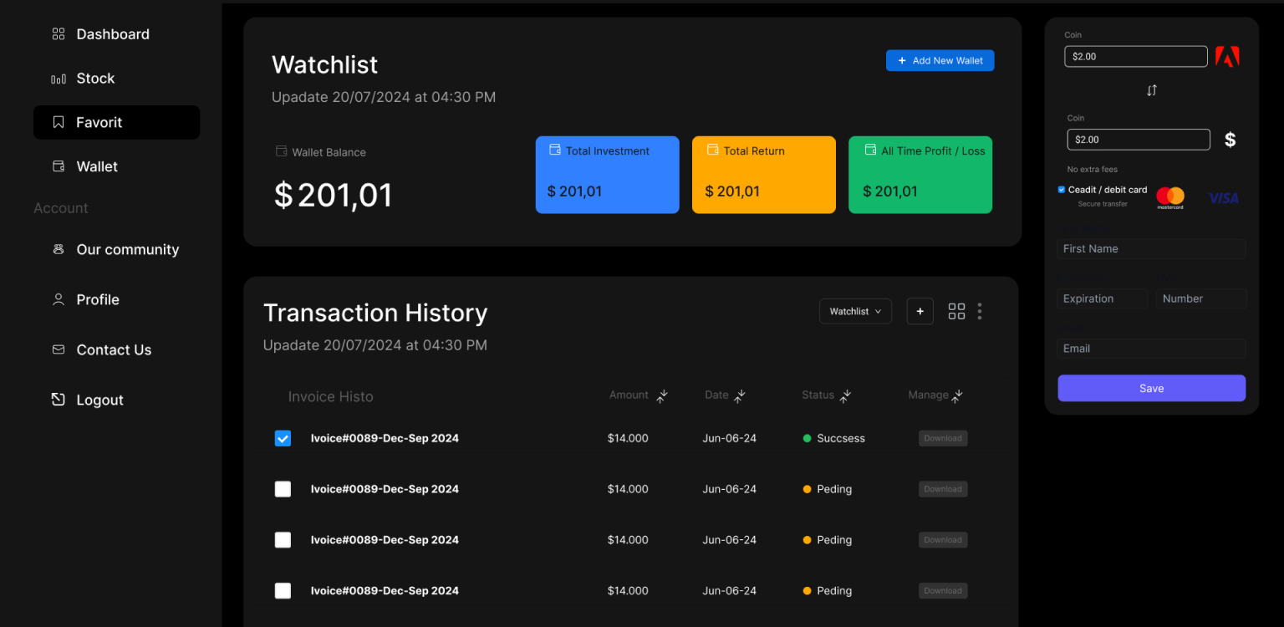Open the green All Time Profit / Loss card
The width and height of the screenshot is (1284, 627).
pos(920,175)
